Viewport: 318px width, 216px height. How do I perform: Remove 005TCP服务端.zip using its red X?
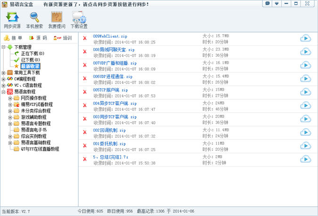(x=85, y=93)
